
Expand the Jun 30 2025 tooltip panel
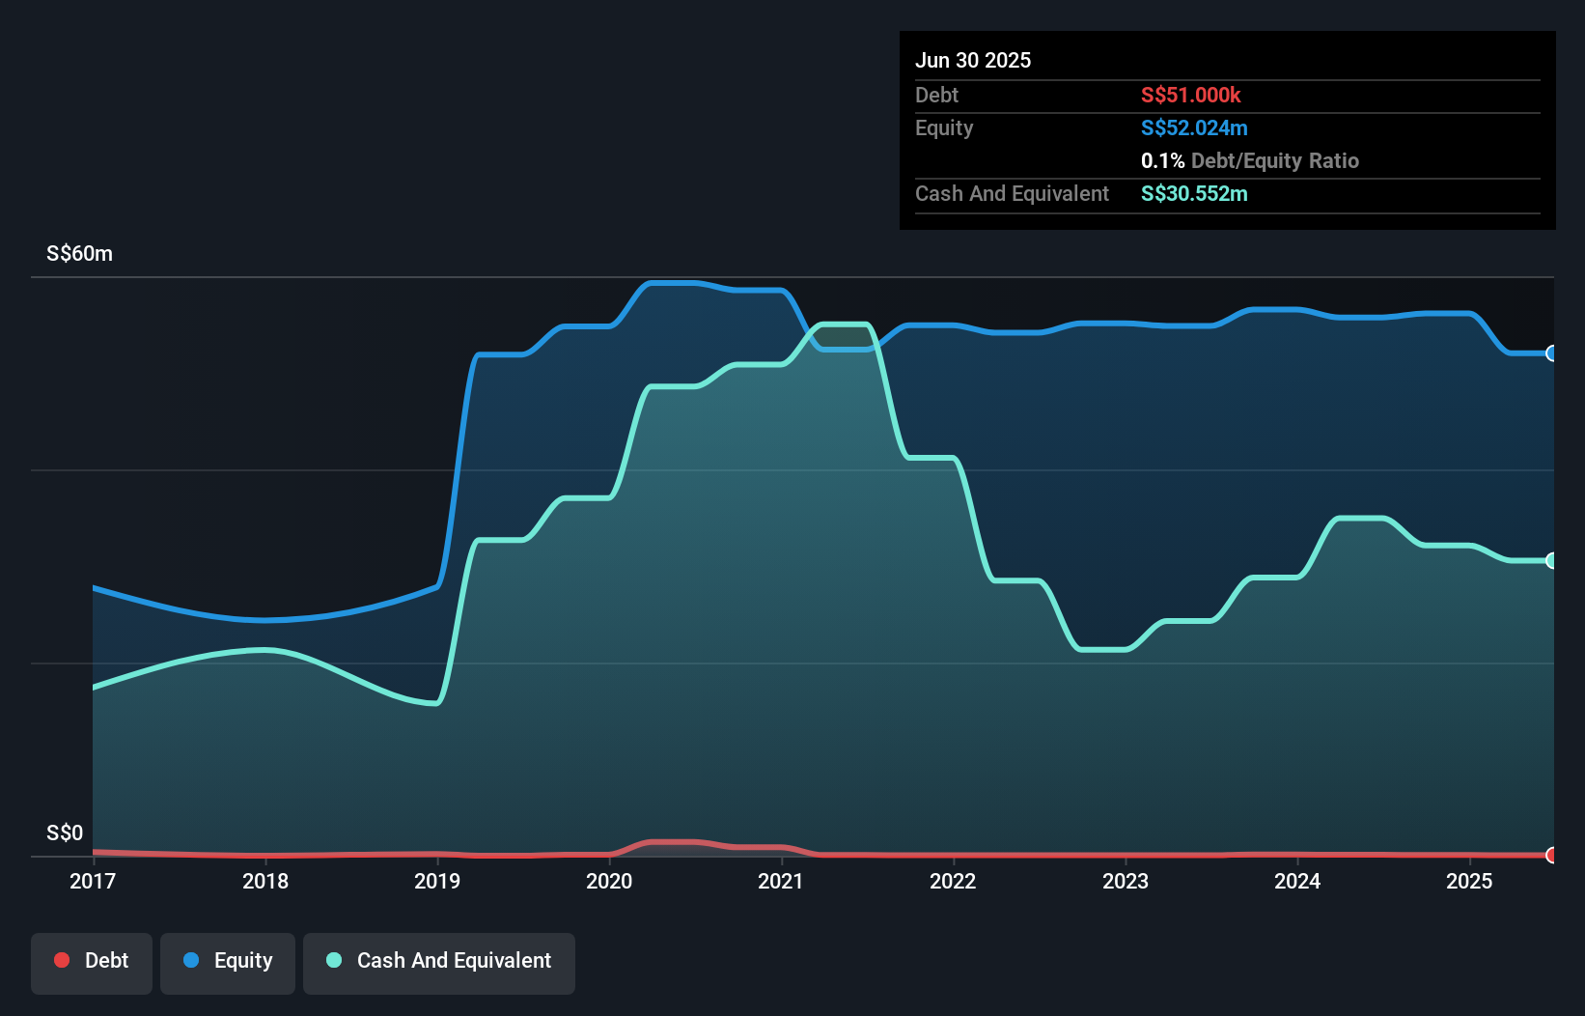[973, 60]
